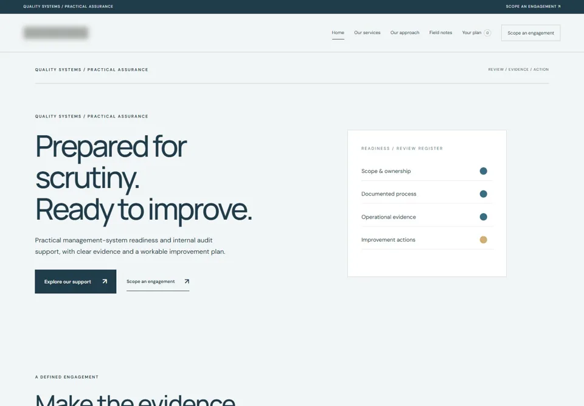Select the Operational evidence row label
The image size is (584, 406).
(x=389, y=217)
